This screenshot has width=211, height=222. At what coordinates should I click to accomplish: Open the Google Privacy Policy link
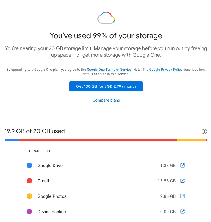point(166,70)
